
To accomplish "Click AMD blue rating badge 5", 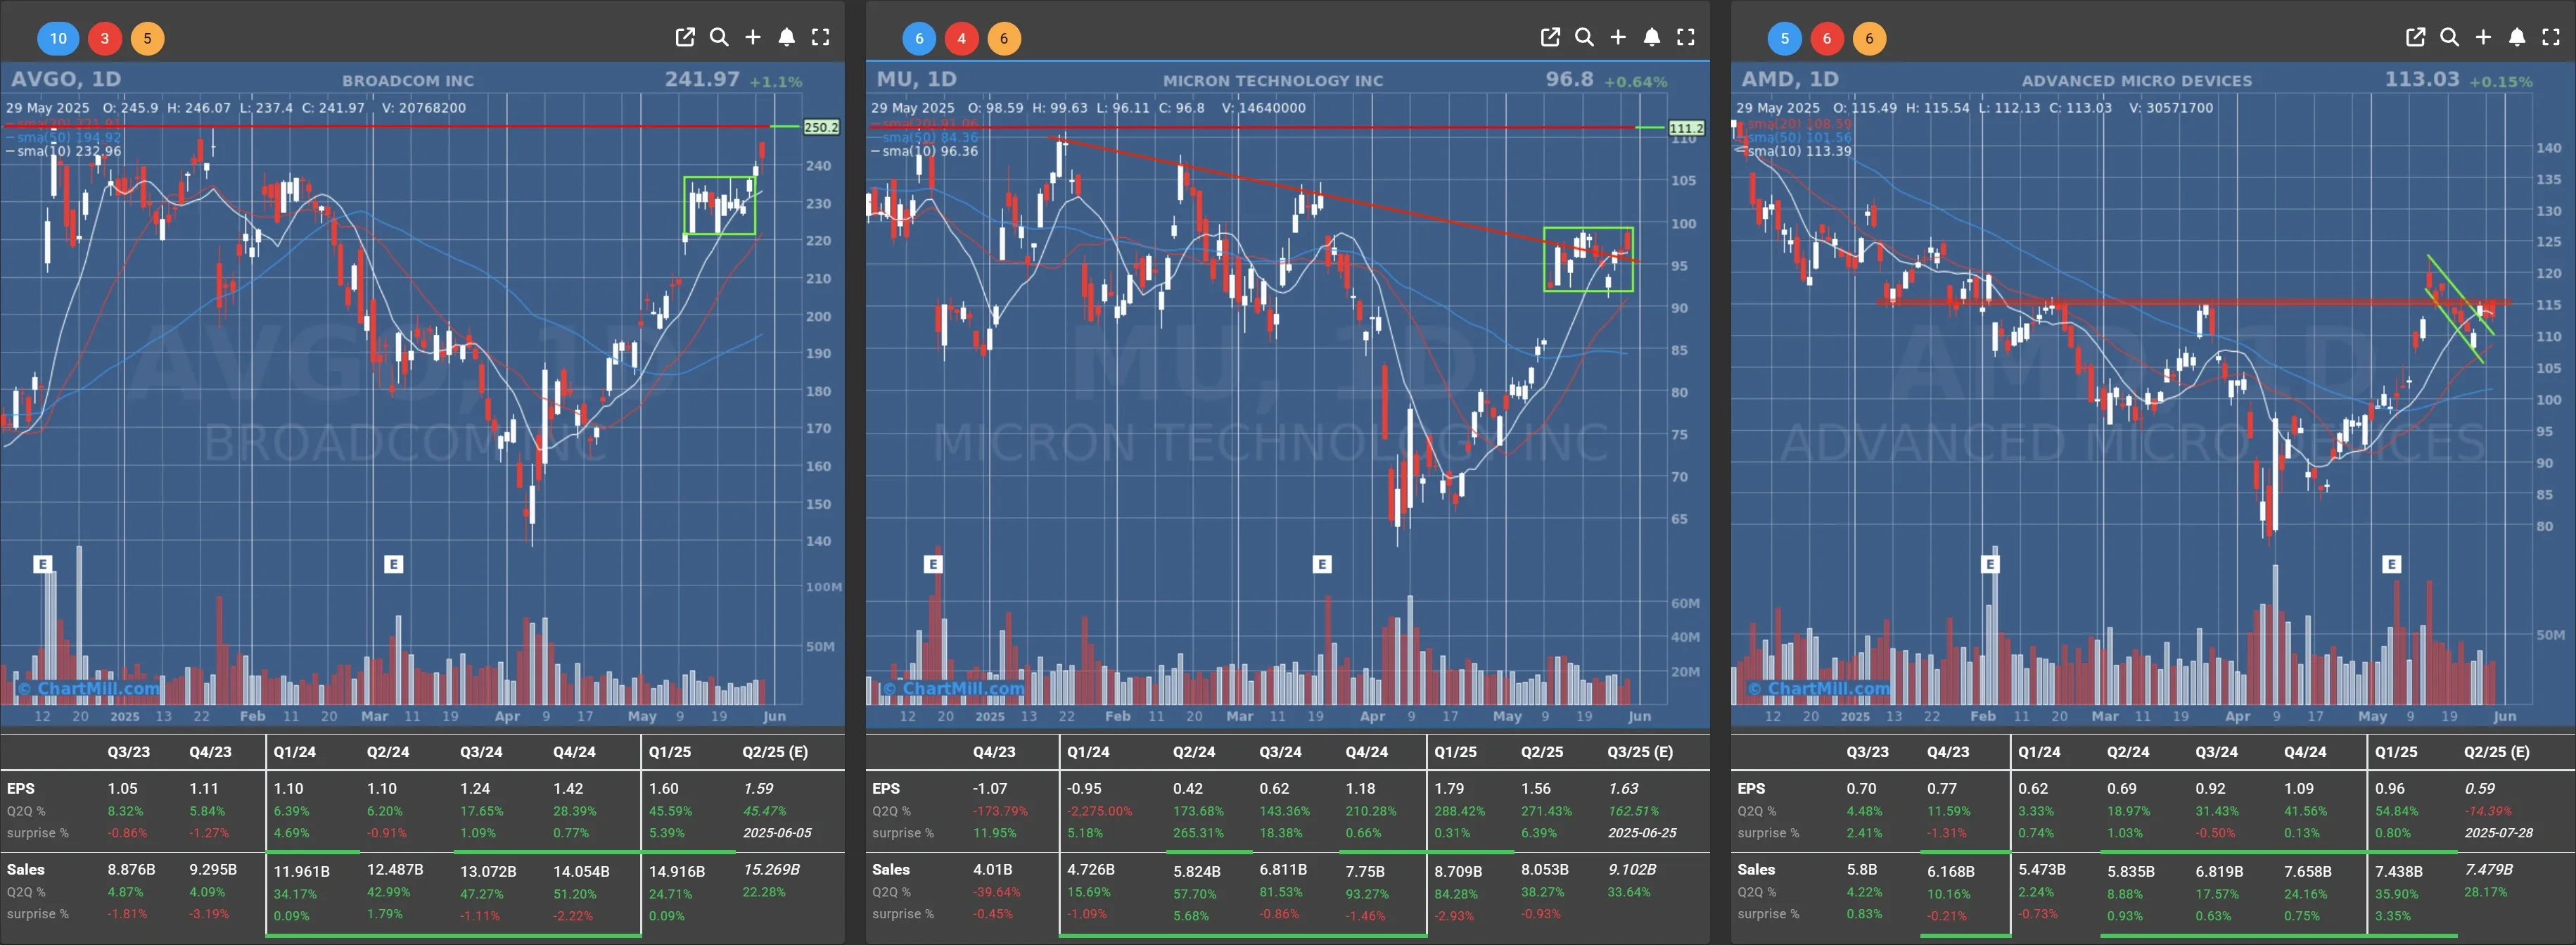I will coord(1784,38).
